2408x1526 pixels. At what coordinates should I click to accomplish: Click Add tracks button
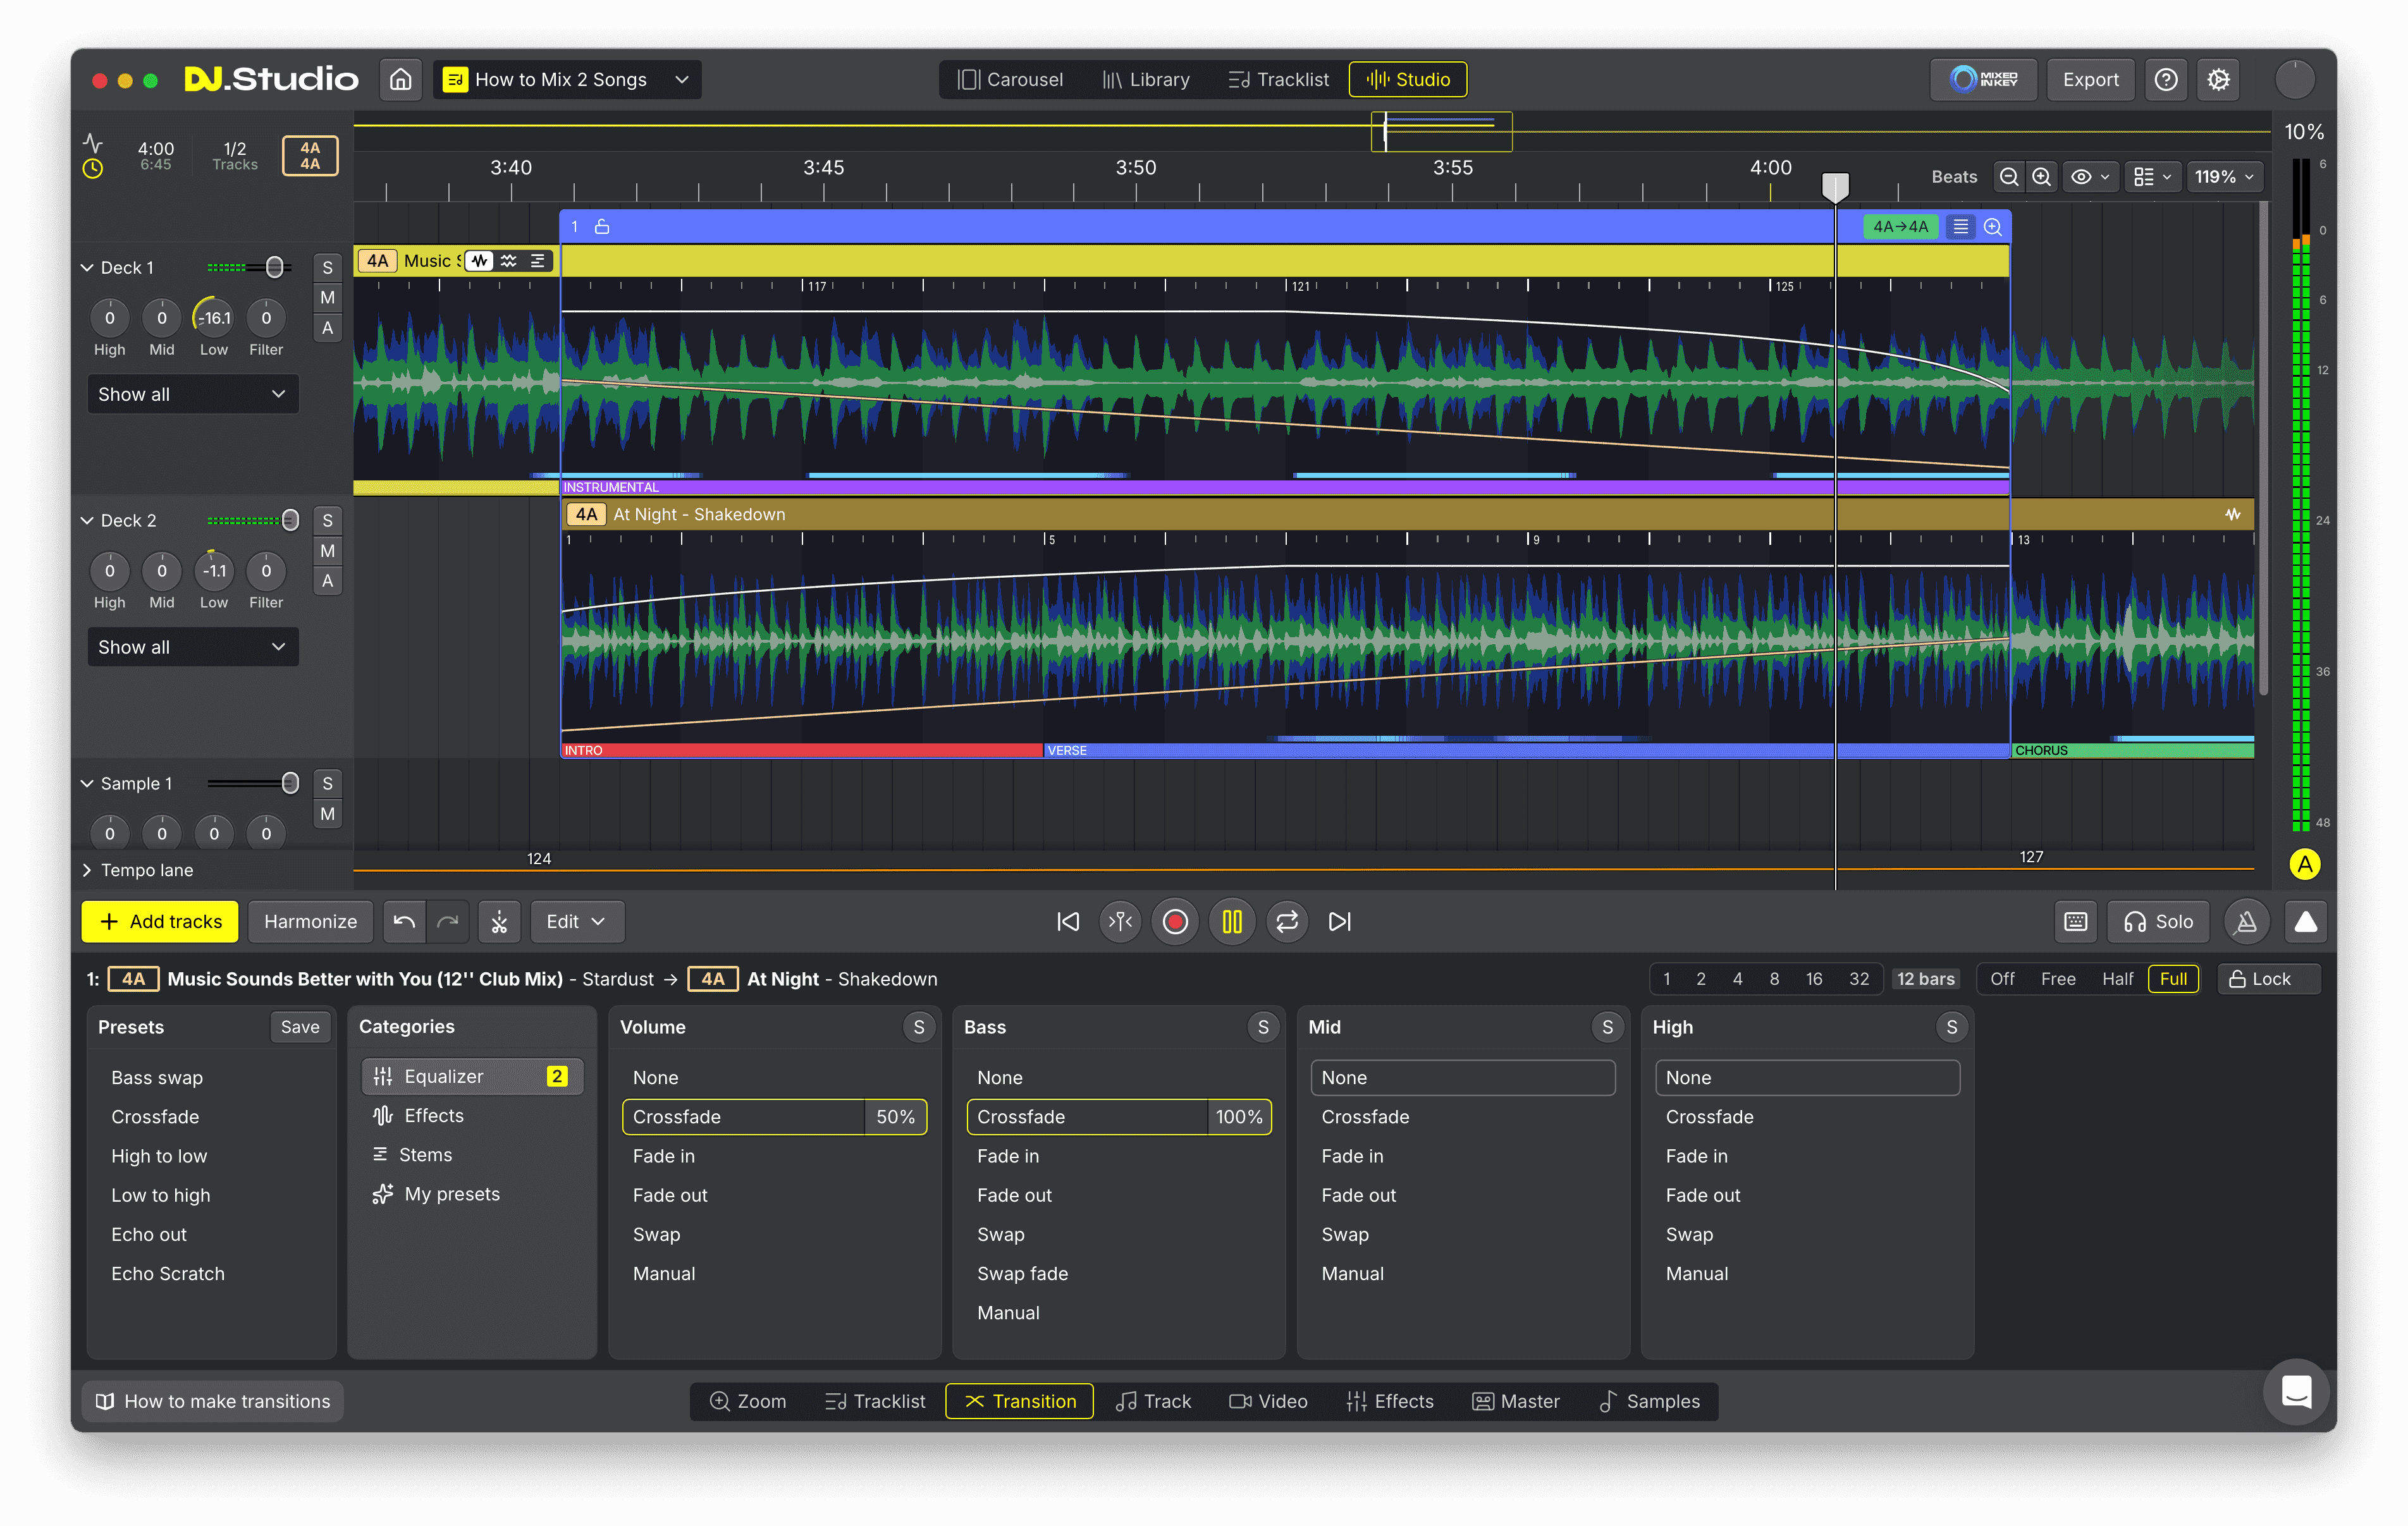tap(160, 921)
